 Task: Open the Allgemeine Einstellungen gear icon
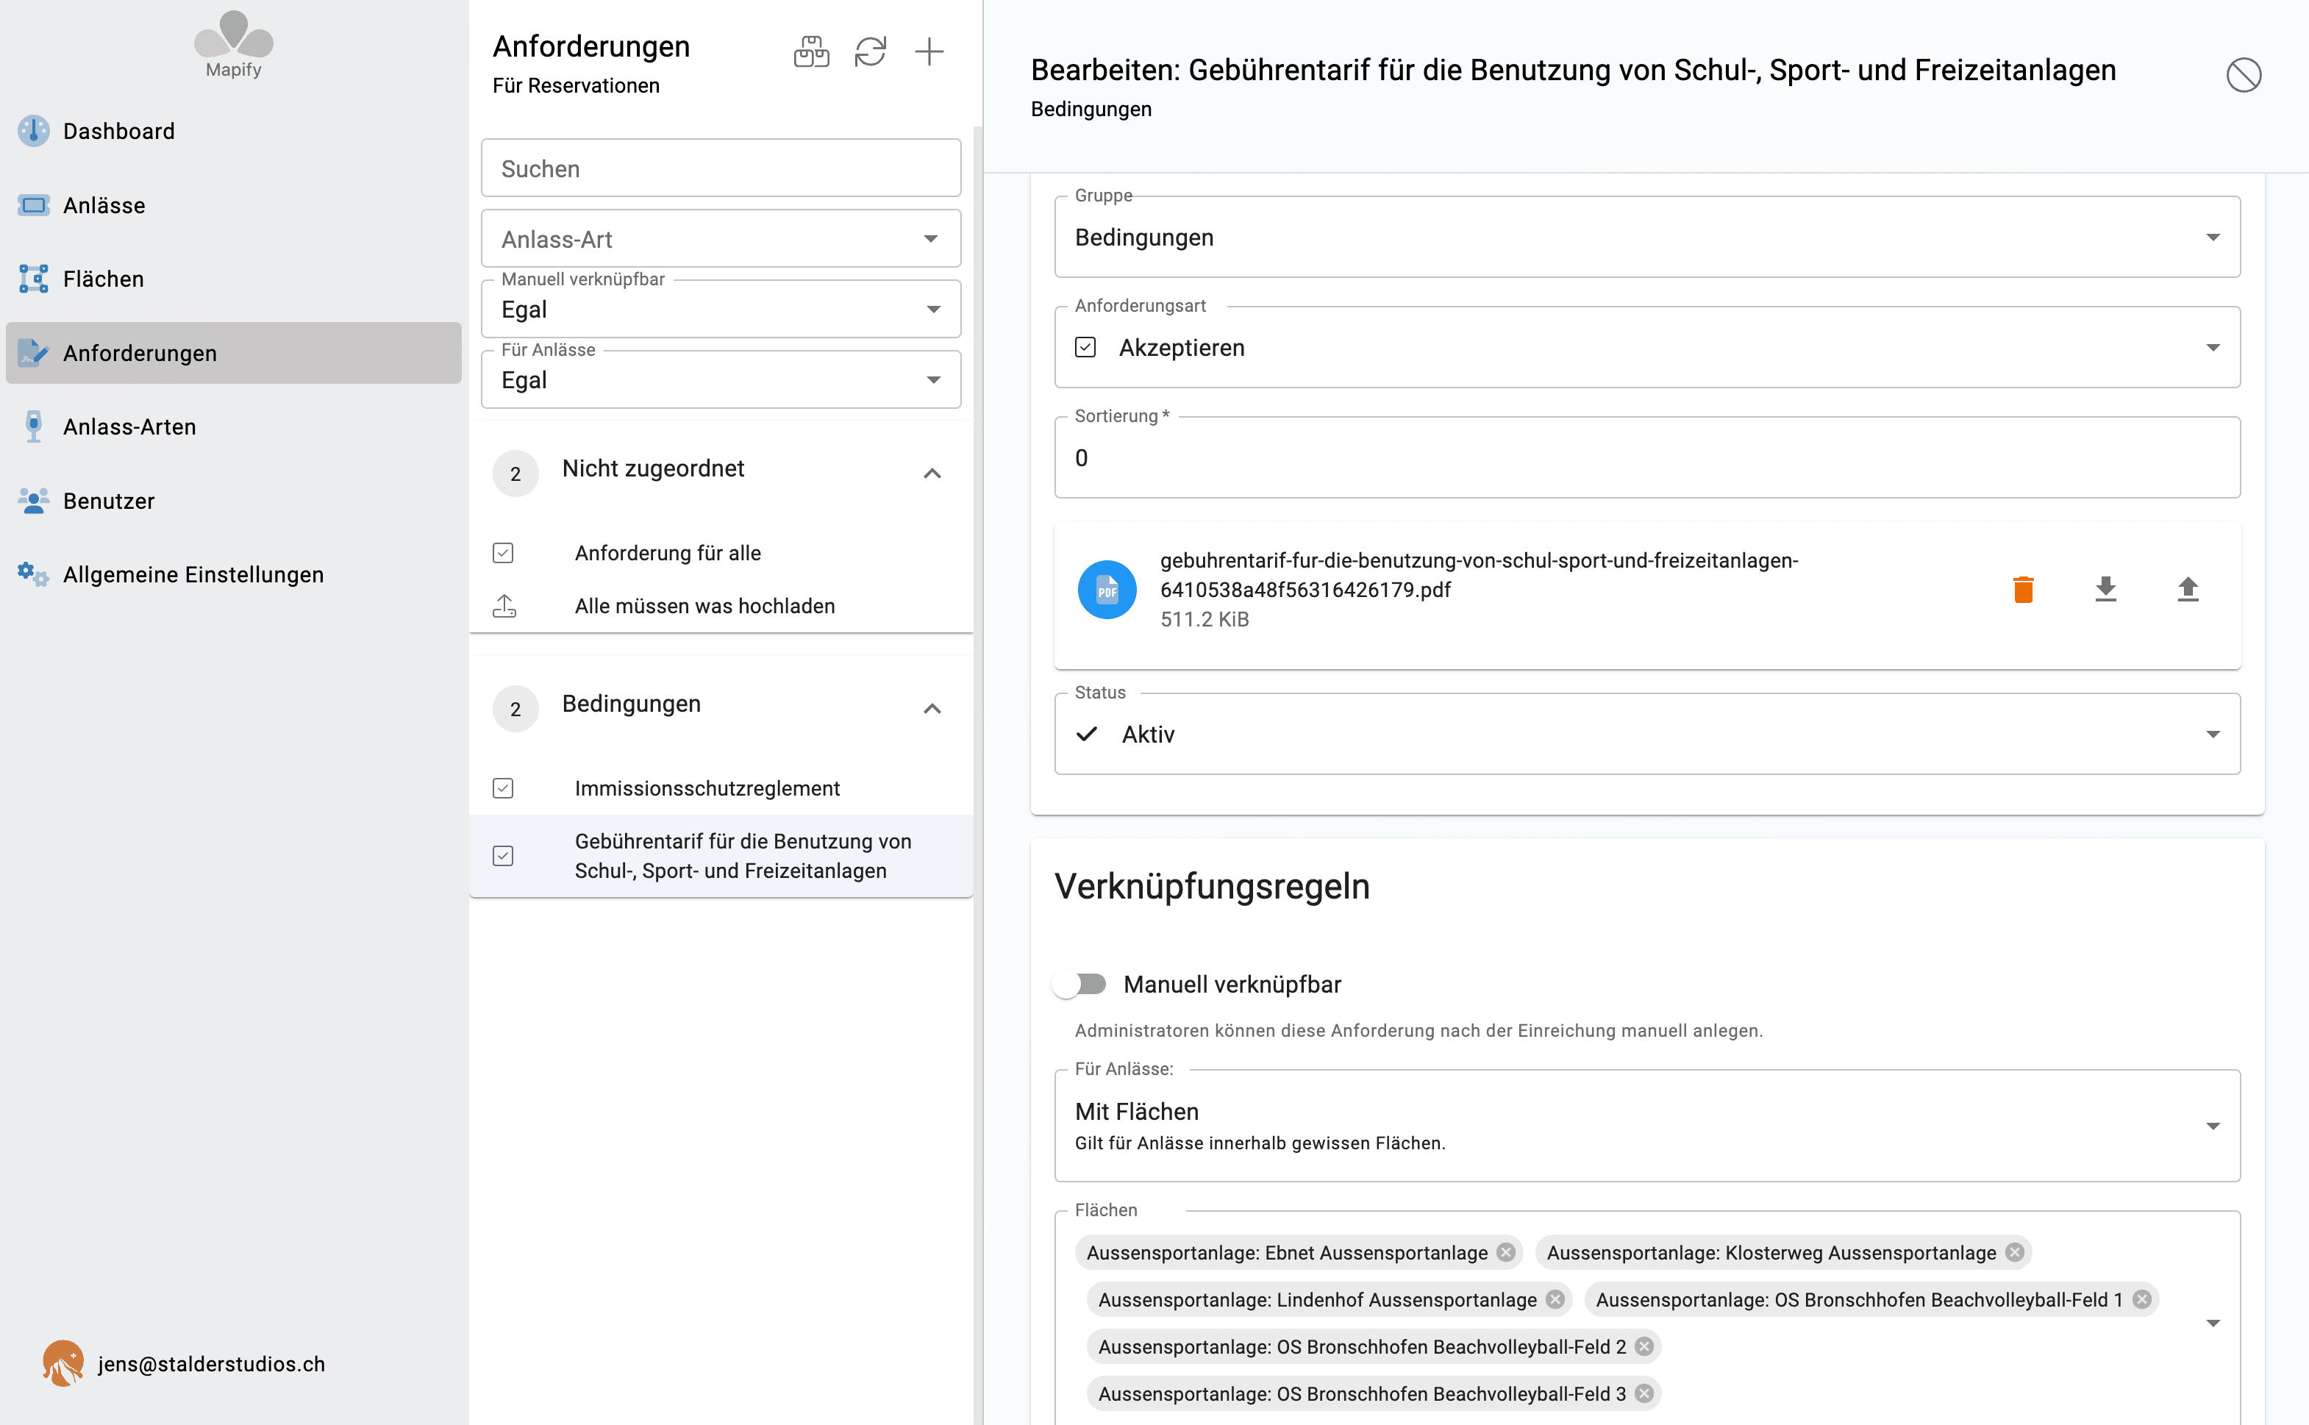34,574
